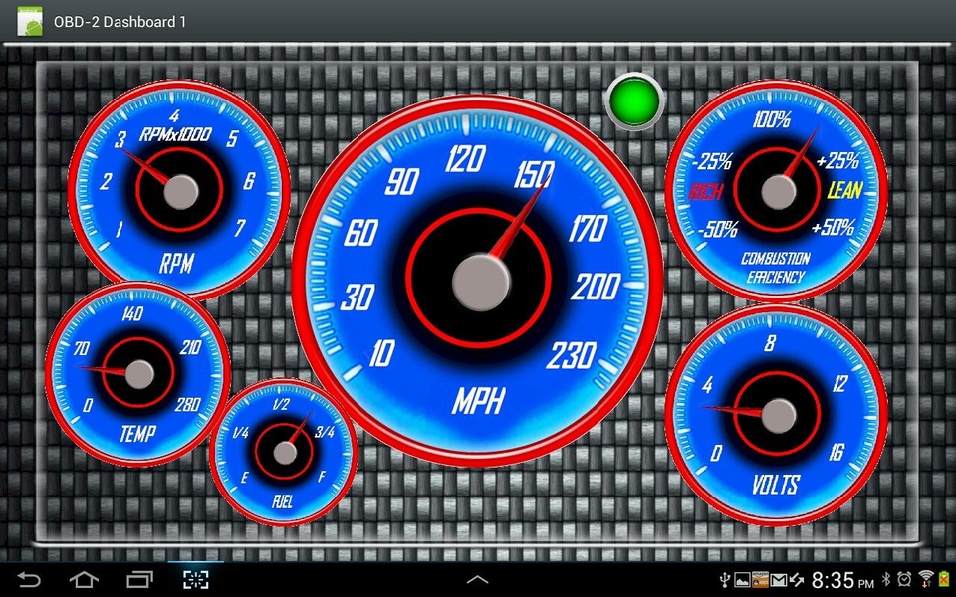Click the 230 mark on the speedometer
The image size is (956, 597).
[x=571, y=356]
